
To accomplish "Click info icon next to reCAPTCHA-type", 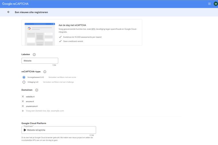I will (45, 72).
